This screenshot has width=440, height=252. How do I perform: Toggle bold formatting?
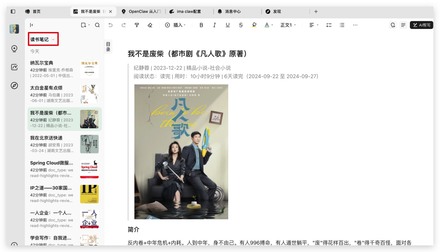click(201, 25)
